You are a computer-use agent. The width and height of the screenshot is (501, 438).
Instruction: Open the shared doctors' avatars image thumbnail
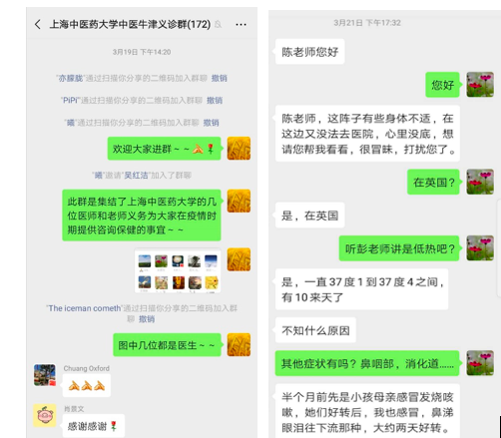(x=178, y=271)
